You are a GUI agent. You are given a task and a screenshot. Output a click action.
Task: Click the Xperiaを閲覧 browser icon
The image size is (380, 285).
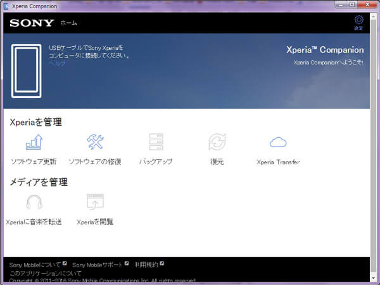pos(95,202)
